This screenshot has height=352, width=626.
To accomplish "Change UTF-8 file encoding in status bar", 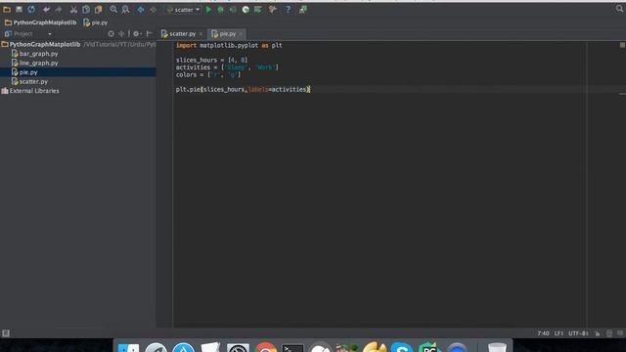I will pos(578,333).
